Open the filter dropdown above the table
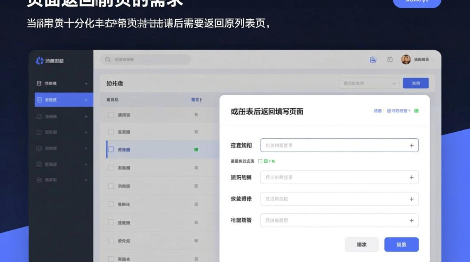Viewport: 470px width, 262px height. [x=369, y=83]
